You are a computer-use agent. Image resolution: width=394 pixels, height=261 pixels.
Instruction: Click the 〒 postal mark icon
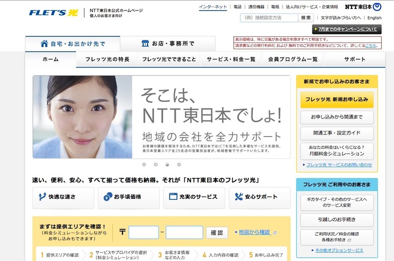pos(122,232)
